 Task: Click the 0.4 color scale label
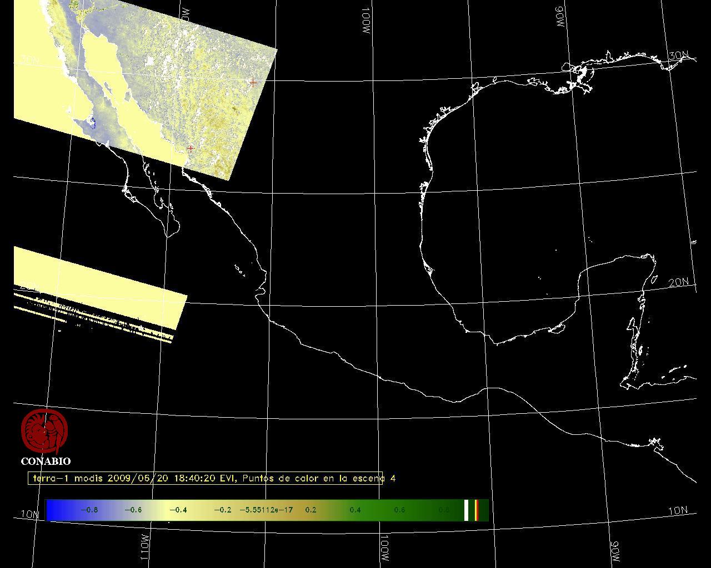click(355, 510)
